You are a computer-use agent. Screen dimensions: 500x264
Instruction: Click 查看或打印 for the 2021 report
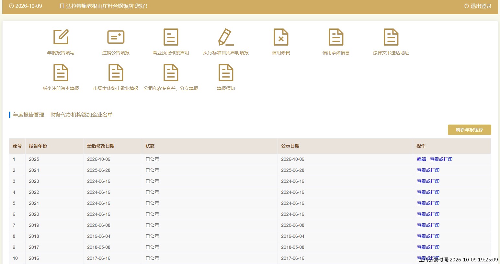coord(428,203)
